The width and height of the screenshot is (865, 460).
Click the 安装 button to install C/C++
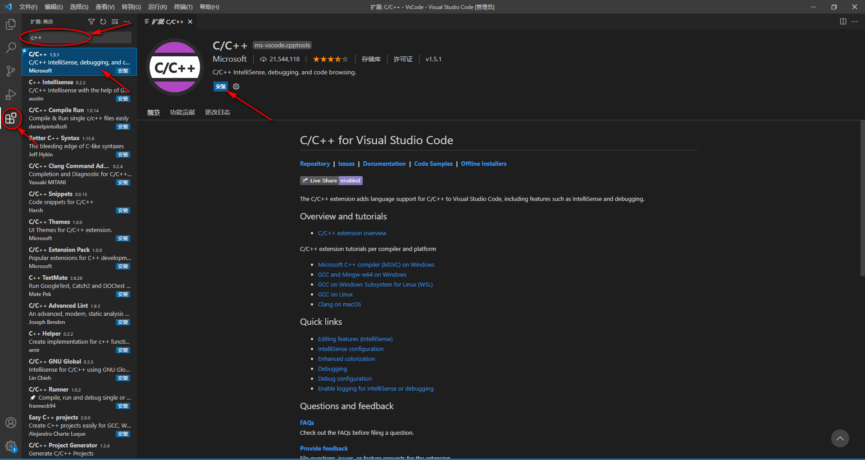(220, 87)
